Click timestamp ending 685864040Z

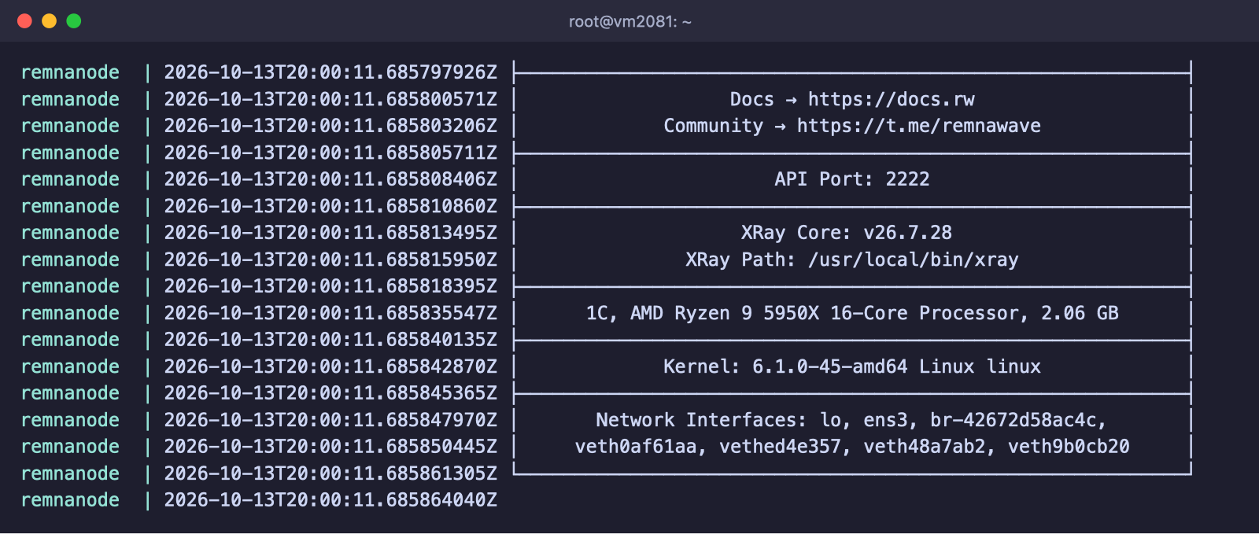coord(330,500)
